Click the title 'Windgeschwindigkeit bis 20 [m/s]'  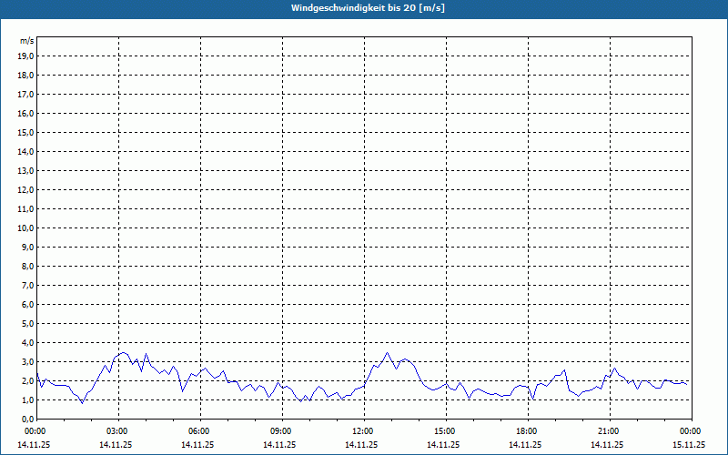368,8
